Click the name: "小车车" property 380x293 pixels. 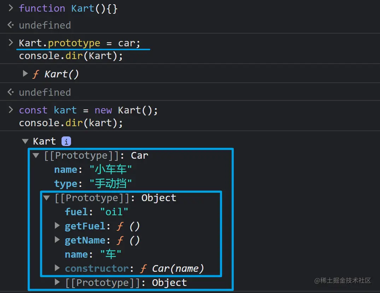93,169
